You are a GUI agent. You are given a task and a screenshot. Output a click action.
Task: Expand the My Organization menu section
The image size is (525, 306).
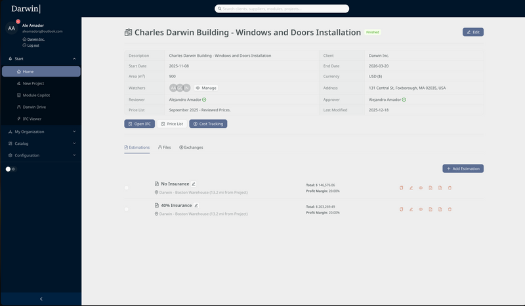pos(41,131)
